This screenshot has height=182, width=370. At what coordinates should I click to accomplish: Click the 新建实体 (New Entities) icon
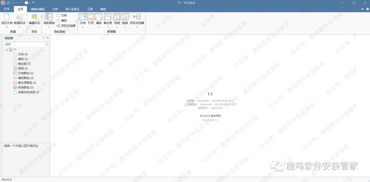click(x=20, y=17)
